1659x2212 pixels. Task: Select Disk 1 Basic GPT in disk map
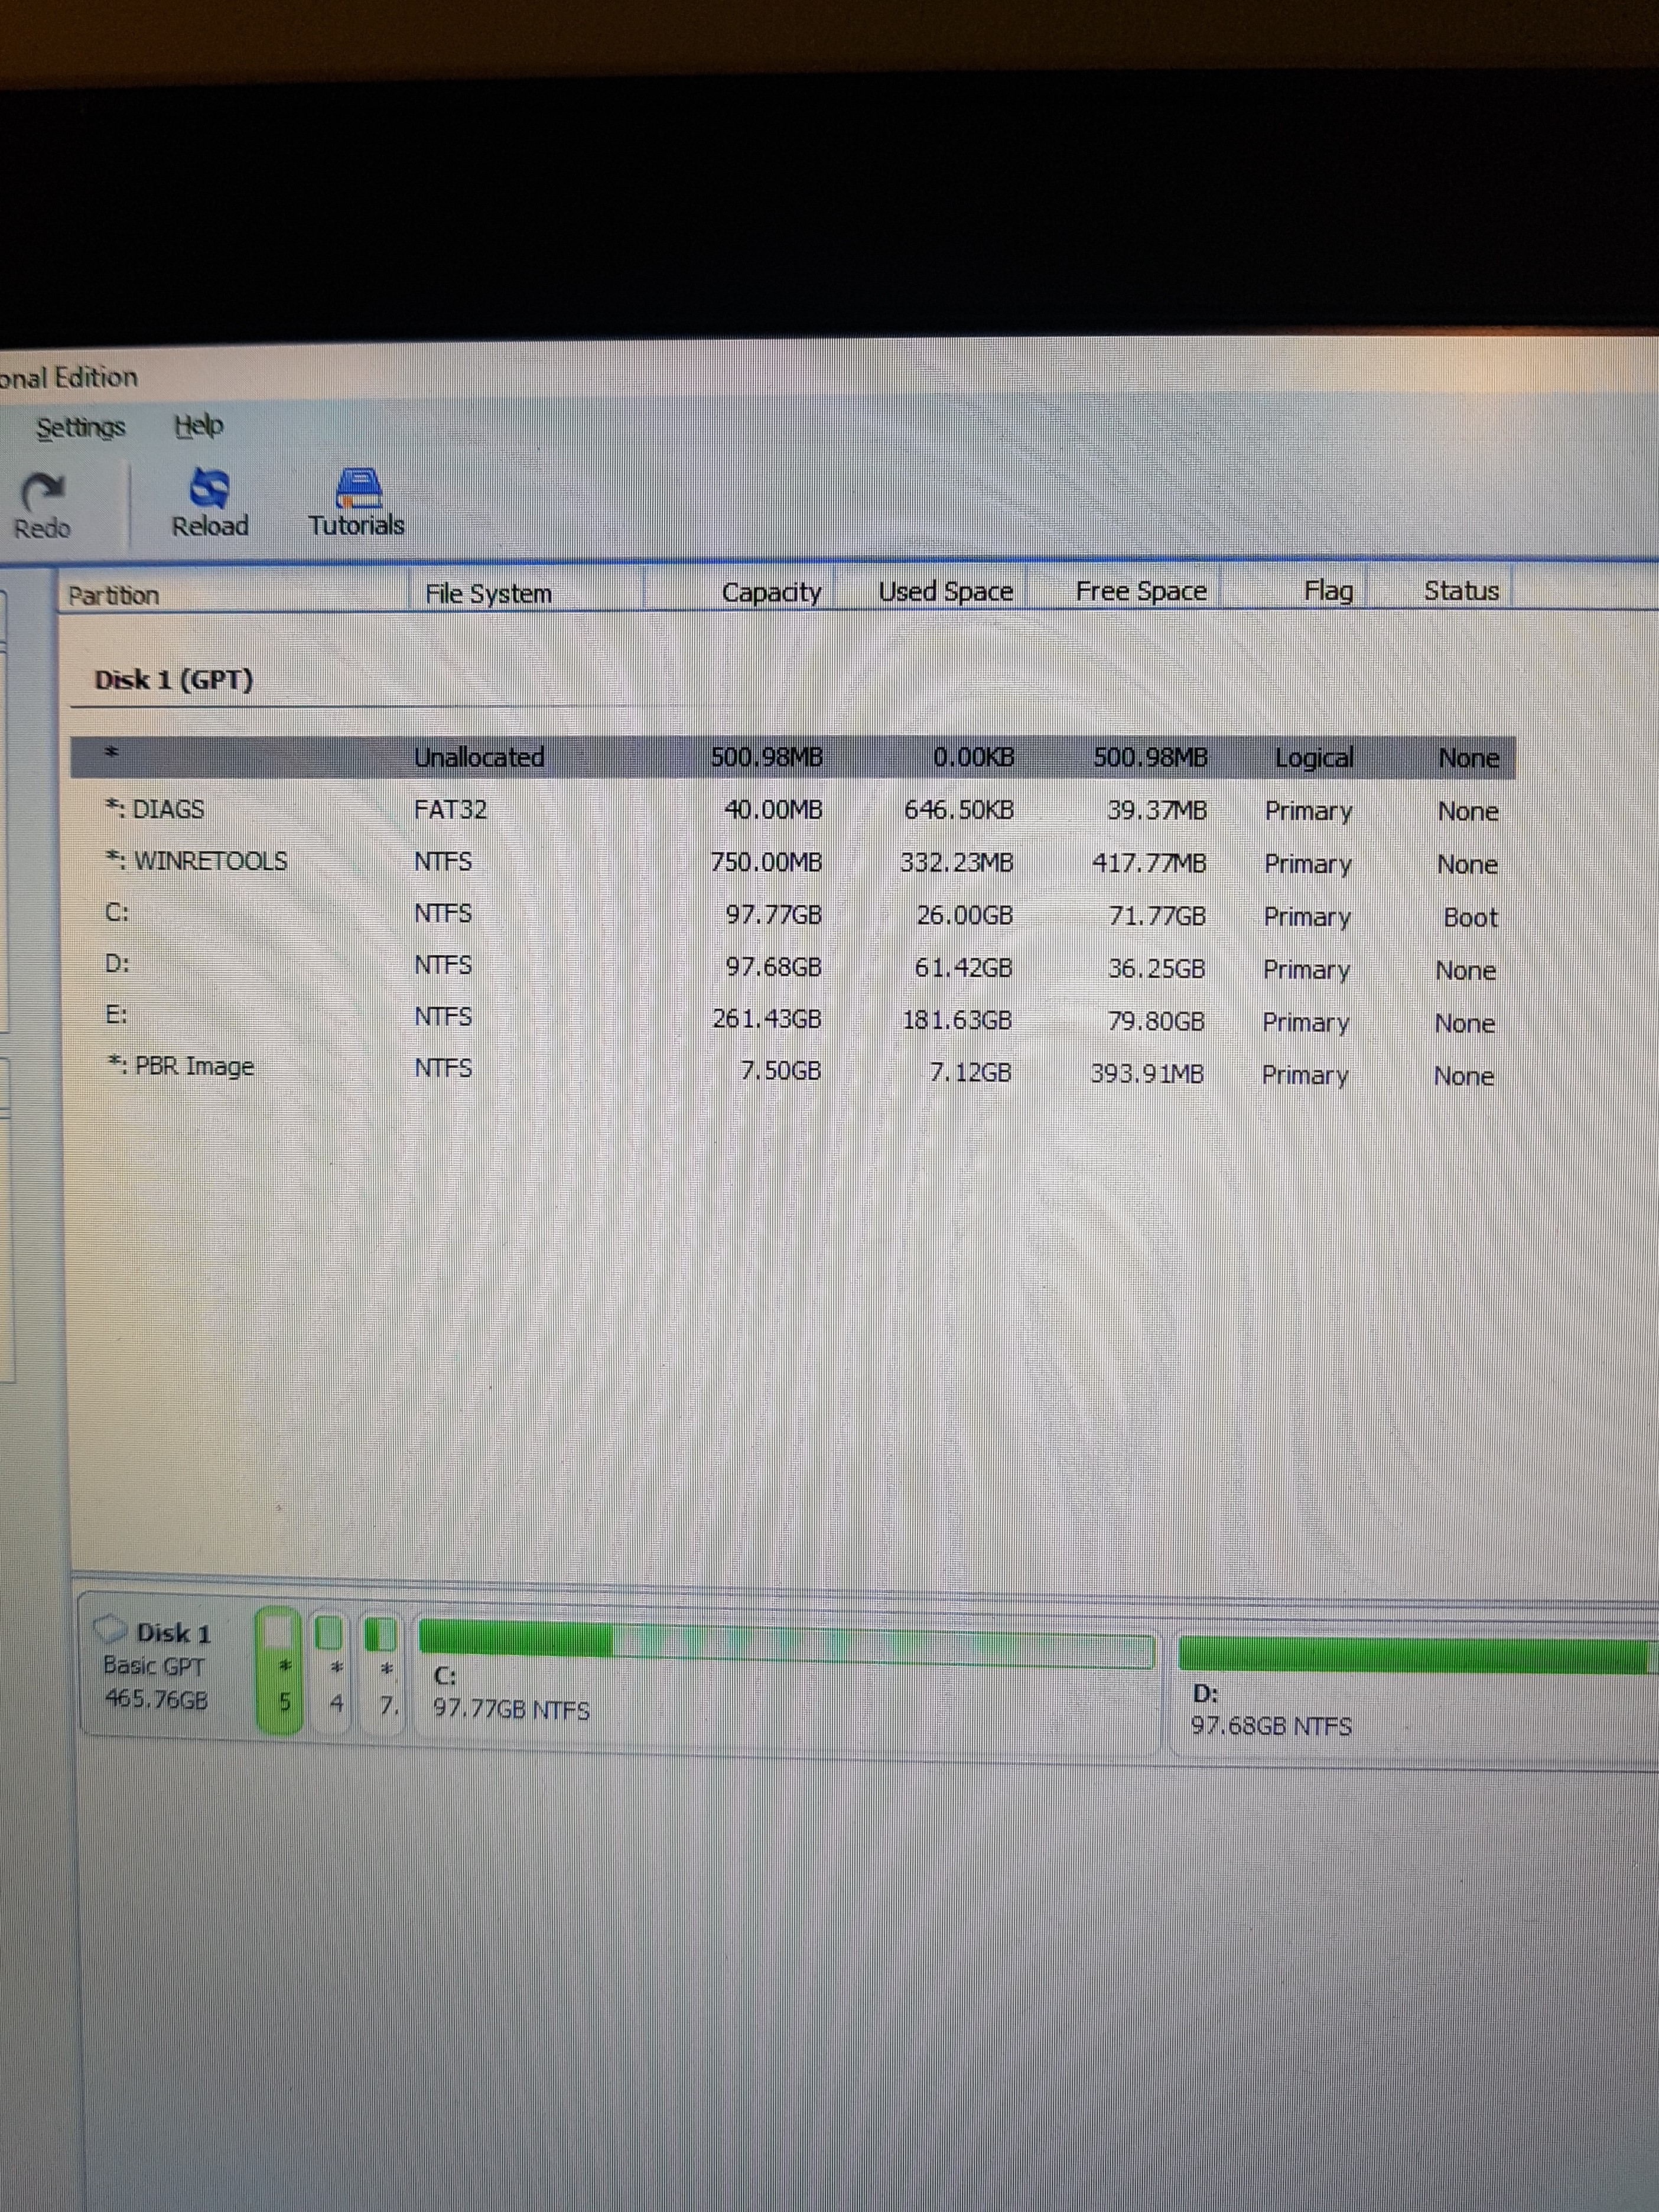pos(160,1665)
